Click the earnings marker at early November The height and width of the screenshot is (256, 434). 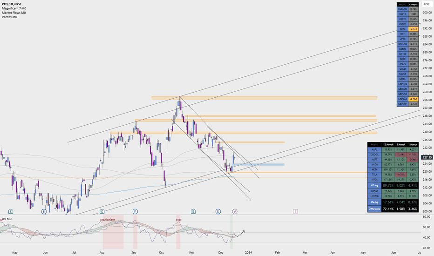tap(193, 211)
